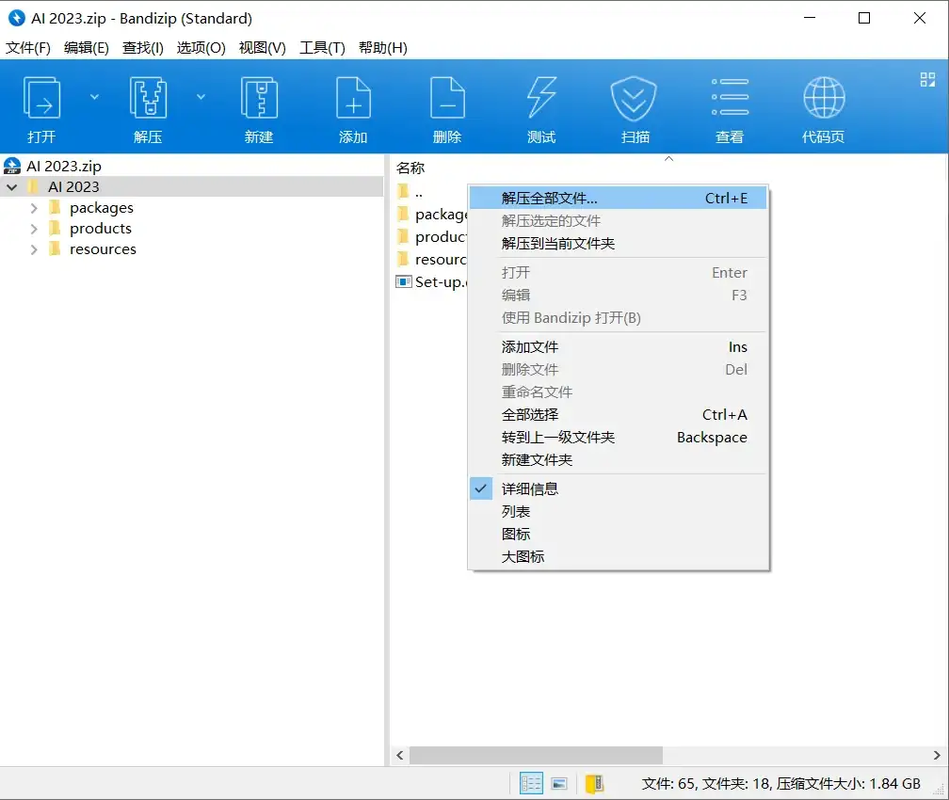Click the image preview icon in status bar
The height and width of the screenshot is (800, 949).
point(559,782)
